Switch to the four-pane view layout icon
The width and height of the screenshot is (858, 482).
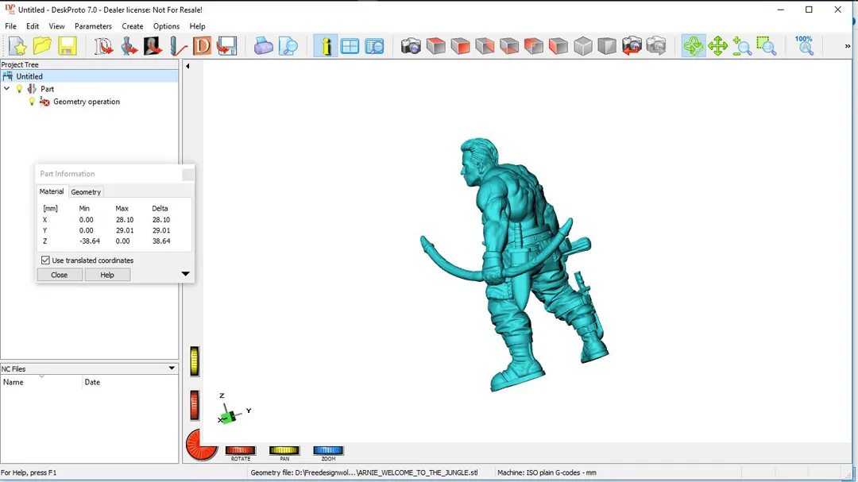coord(350,46)
